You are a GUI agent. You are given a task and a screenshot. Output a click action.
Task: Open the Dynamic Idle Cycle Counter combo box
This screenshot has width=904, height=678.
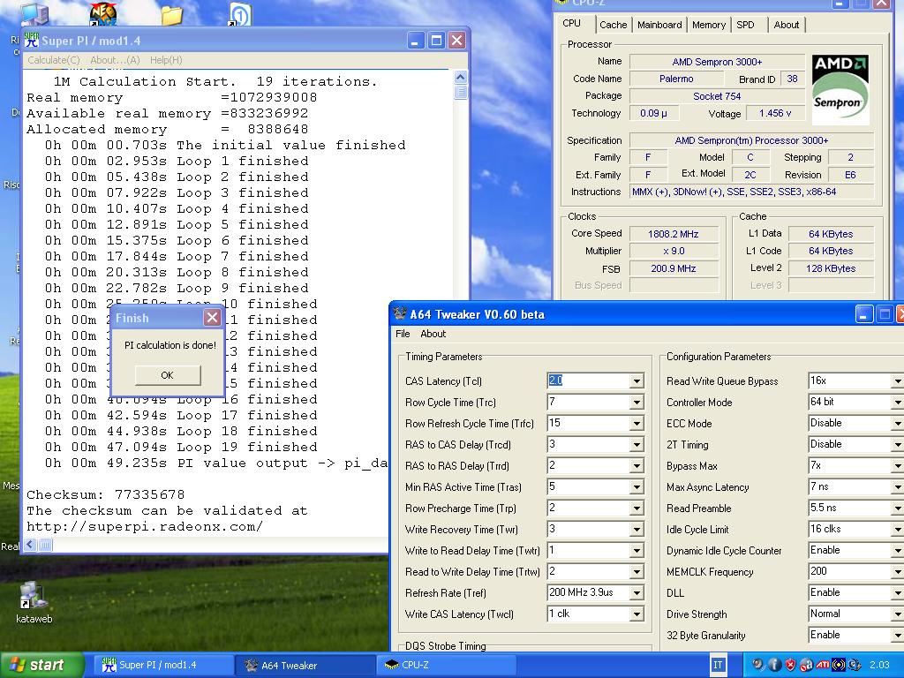pyautogui.click(x=855, y=551)
